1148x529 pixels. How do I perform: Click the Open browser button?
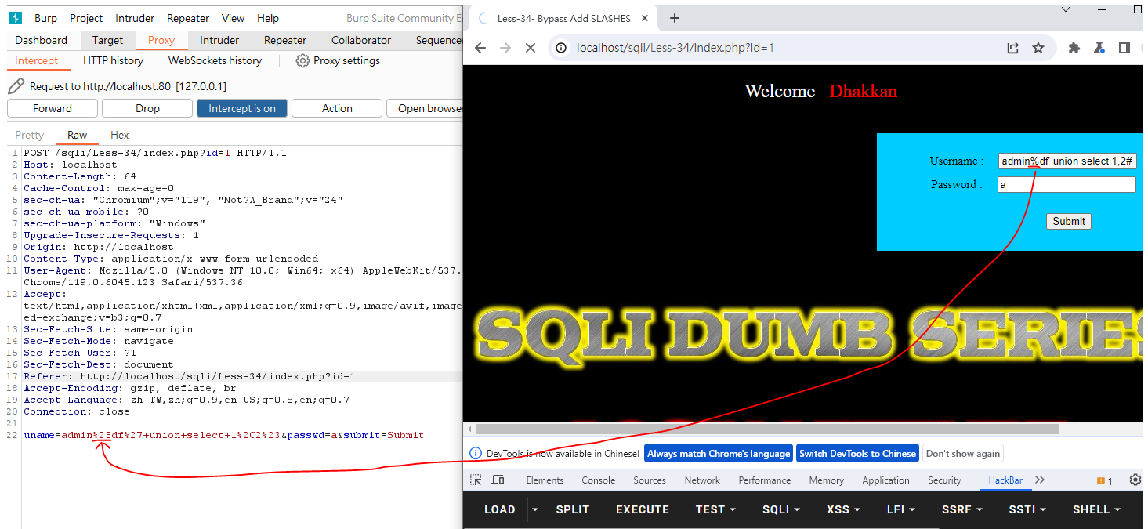426,108
